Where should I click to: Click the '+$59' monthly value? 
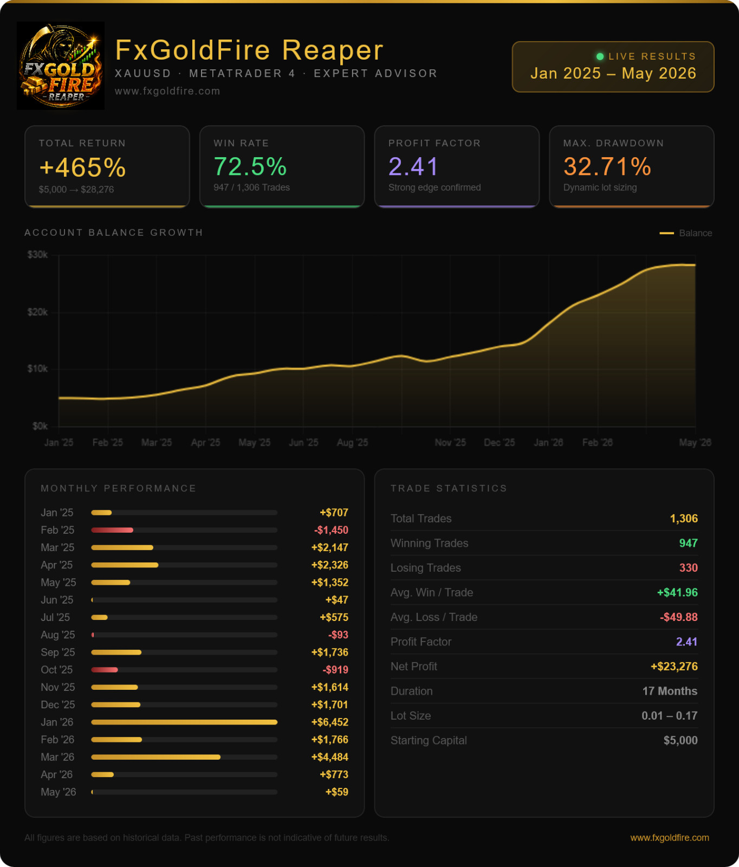point(336,792)
